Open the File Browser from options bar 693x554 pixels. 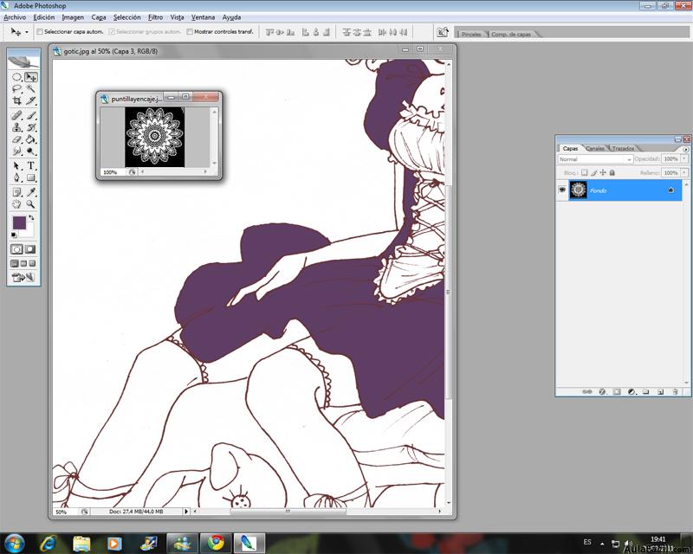[x=443, y=32]
